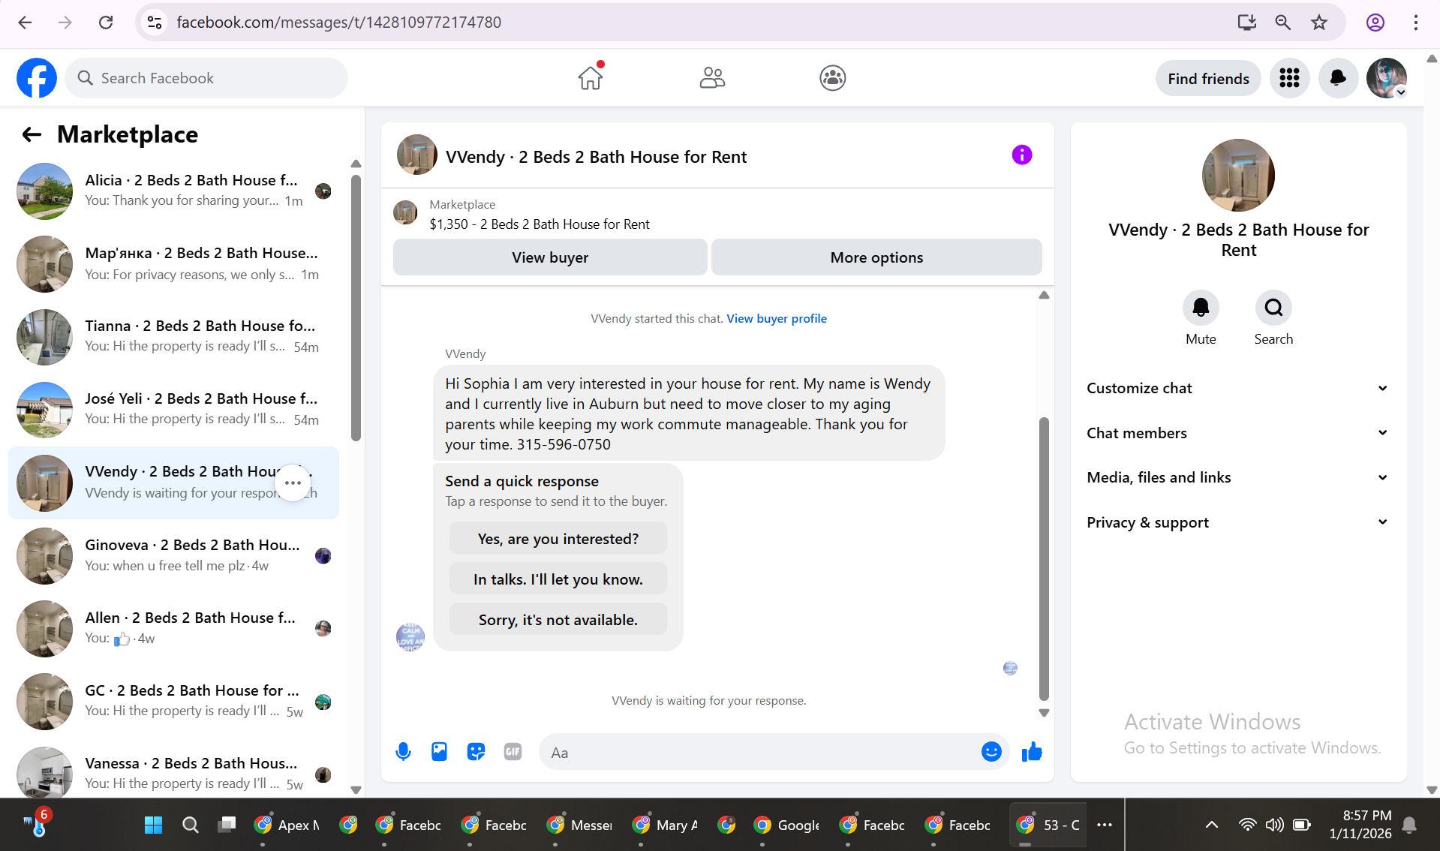1440x851 pixels.
Task: Choose a sticker icon
Action: (476, 751)
